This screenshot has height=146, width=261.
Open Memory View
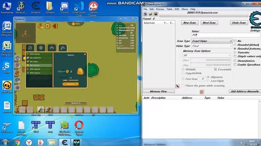(x=159, y=91)
